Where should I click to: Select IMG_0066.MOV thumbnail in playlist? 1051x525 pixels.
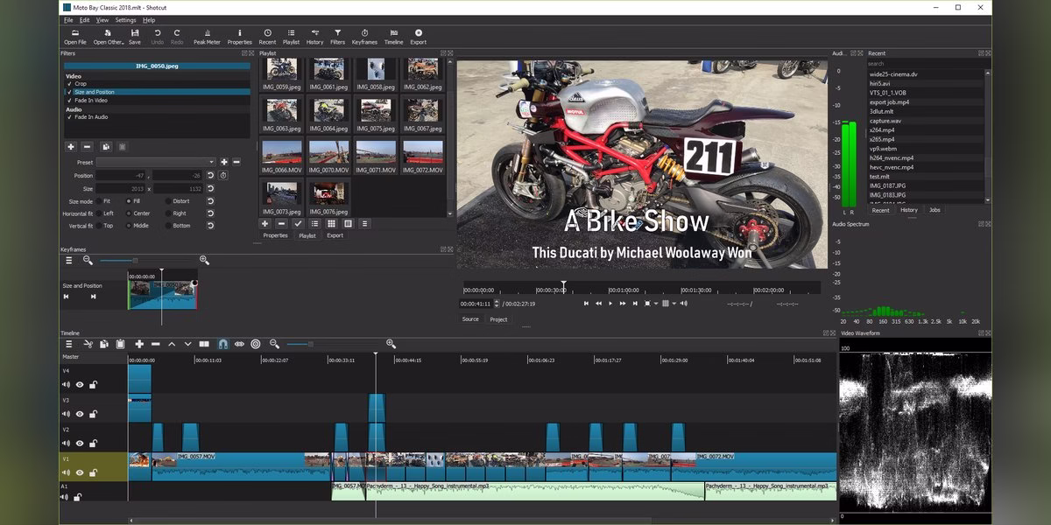click(282, 157)
